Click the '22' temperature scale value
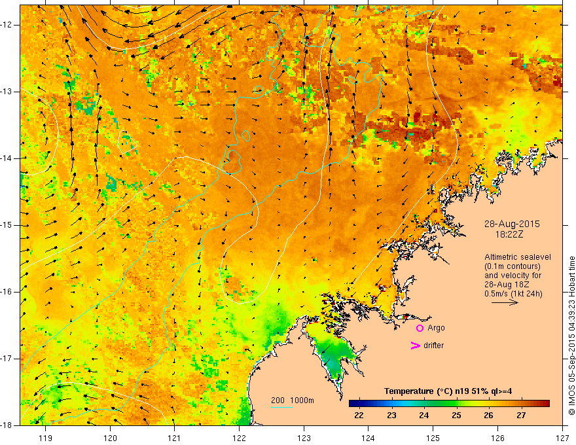The image size is (576, 445). pyautogui.click(x=359, y=416)
